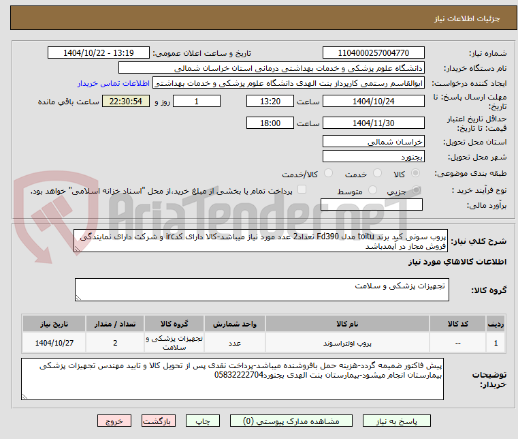This screenshot has height=439, width=518.
Task: Click the نام کالا column header
Action: (x=347, y=324)
